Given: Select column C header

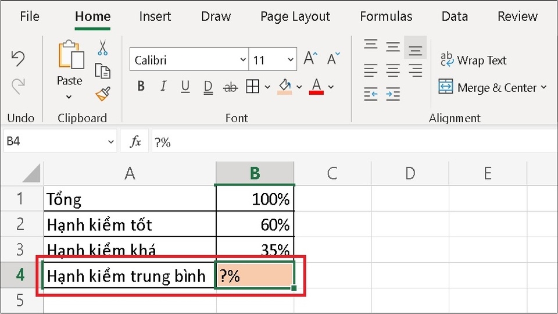Looking at the screenshot, I should [332, 173].
